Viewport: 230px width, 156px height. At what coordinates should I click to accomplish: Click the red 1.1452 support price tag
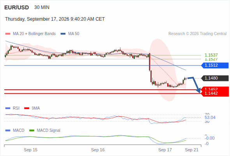215,89
